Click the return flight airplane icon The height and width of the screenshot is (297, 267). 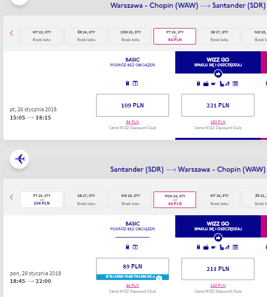[19, 159]
